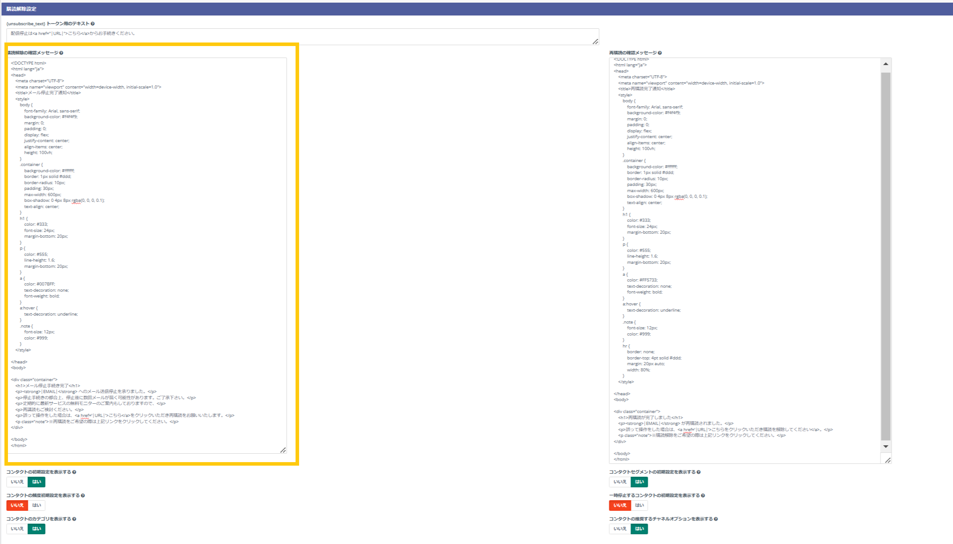Viewport: 953px width, 544px height.
Task: Set コンタクトの初期設定を表示する to いいえ
Action: point(17,482)
